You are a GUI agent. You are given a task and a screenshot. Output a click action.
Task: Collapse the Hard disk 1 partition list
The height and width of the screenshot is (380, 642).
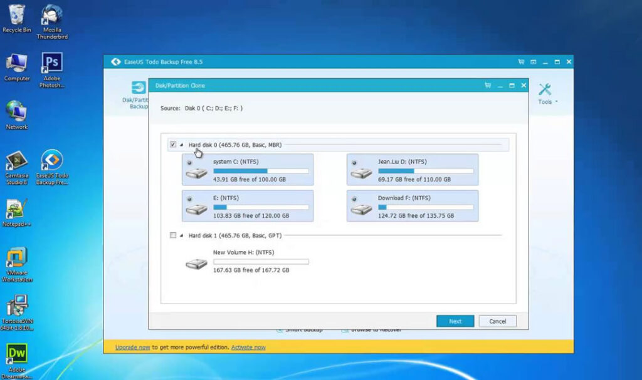pos(182,236)
